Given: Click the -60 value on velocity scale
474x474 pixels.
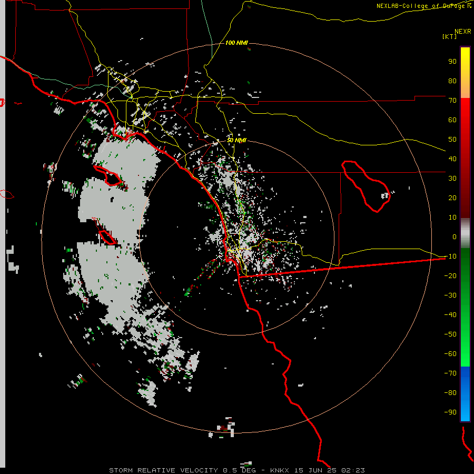Looking at the screenshot, I should pyautogui.click(x=450, y=354).
